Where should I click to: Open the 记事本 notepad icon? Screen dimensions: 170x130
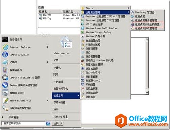pyautogui.click(x=5, y=62)
